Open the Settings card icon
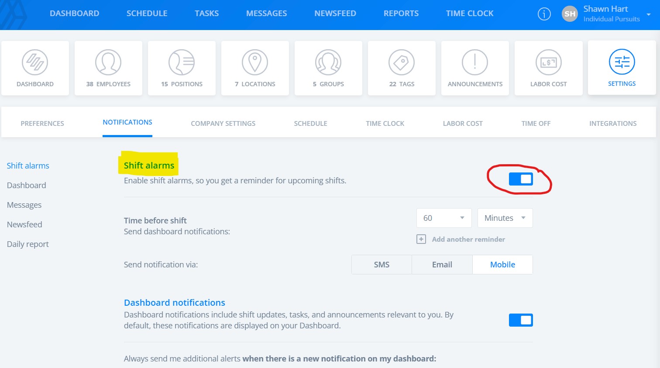Image resolution: width=660 pixels, height=368 pixels. coord(622,62)
